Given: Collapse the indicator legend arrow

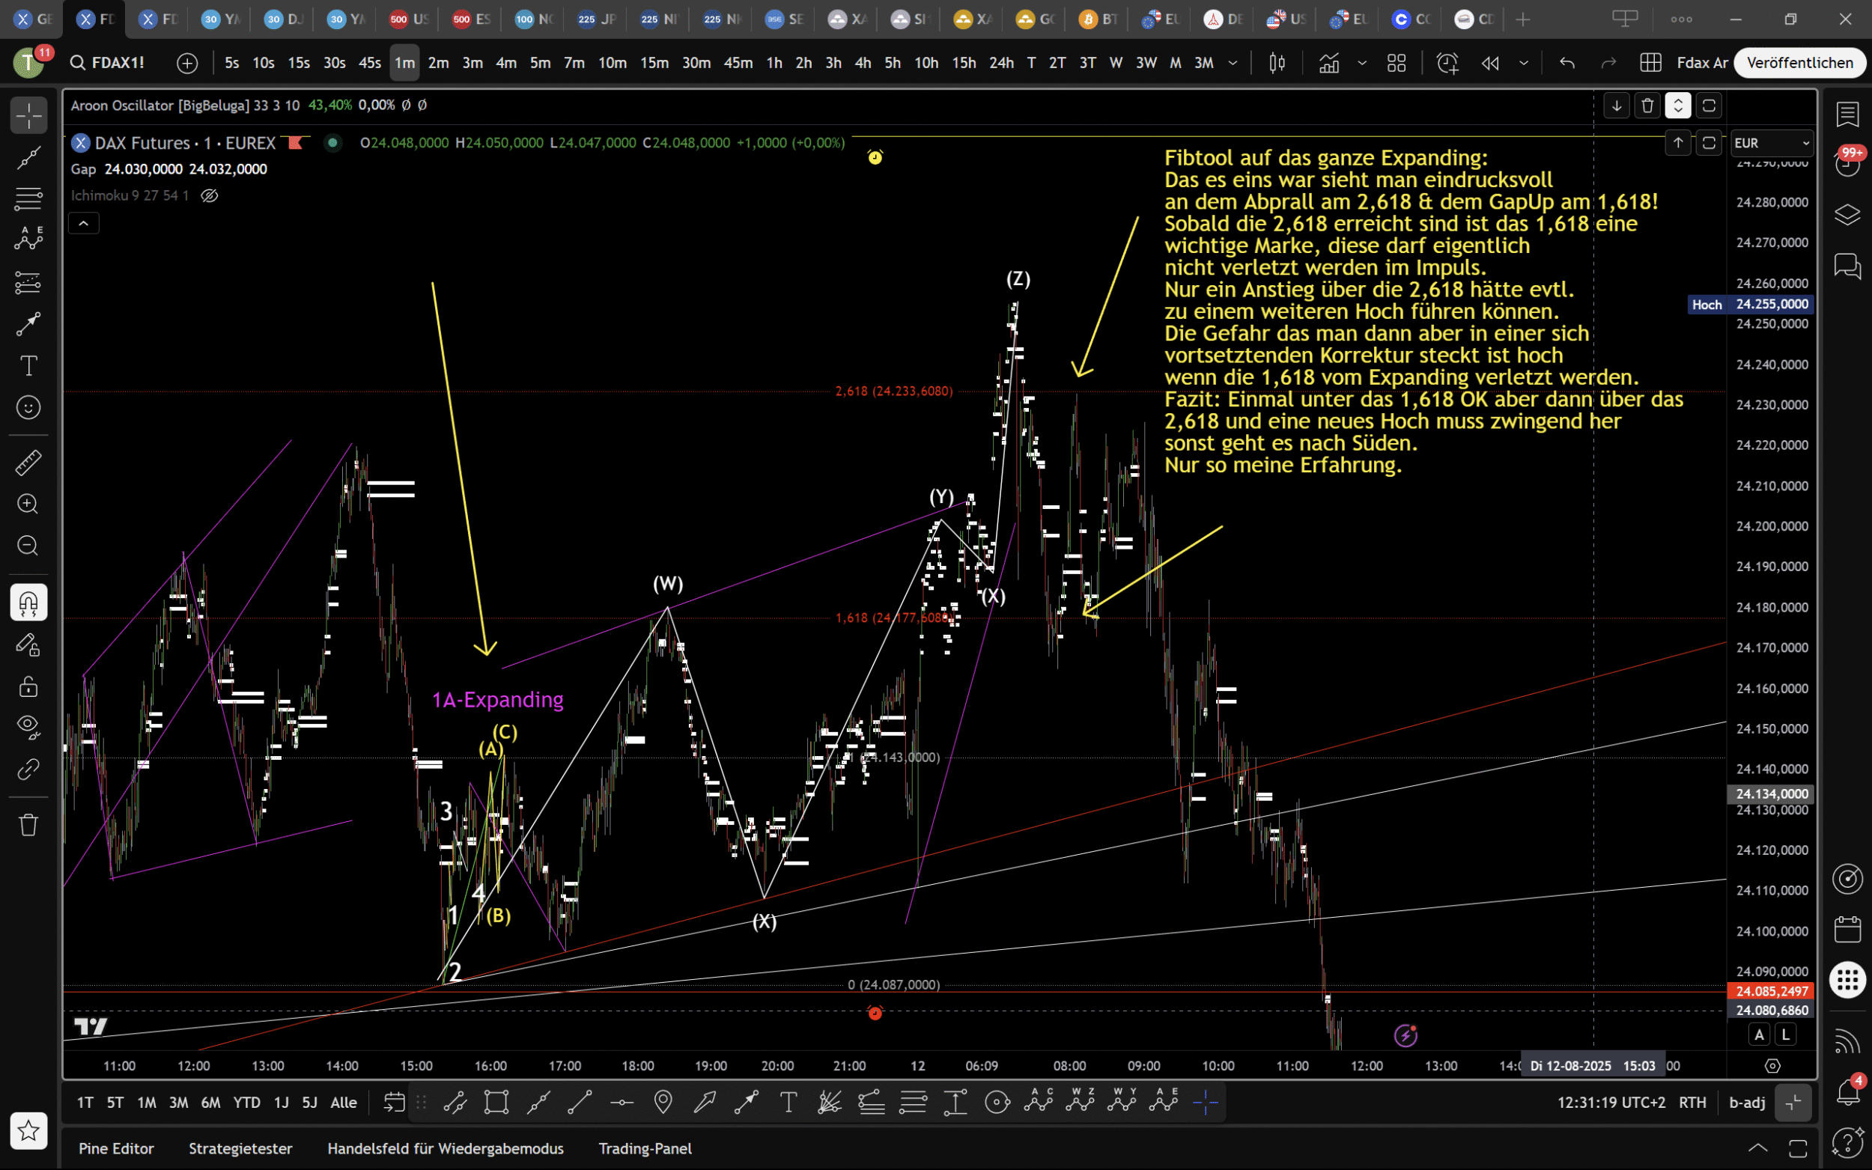Looking at the screenshot, I should [84, 224].
